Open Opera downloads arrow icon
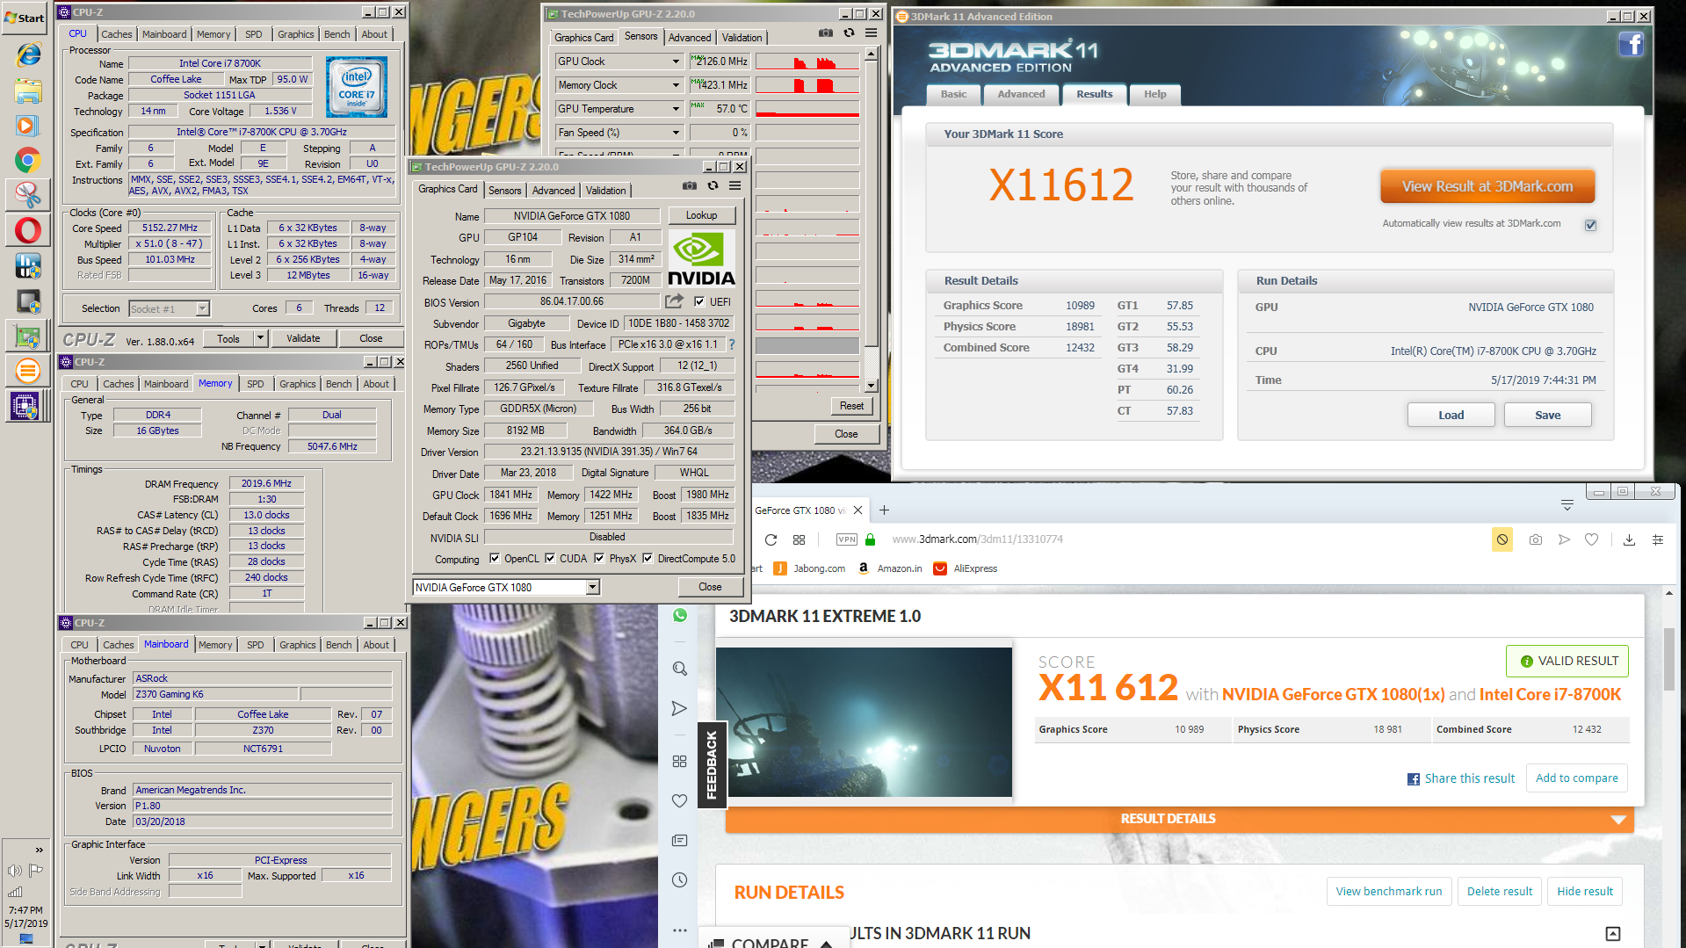1686x948 pixels. [1629, 539]
